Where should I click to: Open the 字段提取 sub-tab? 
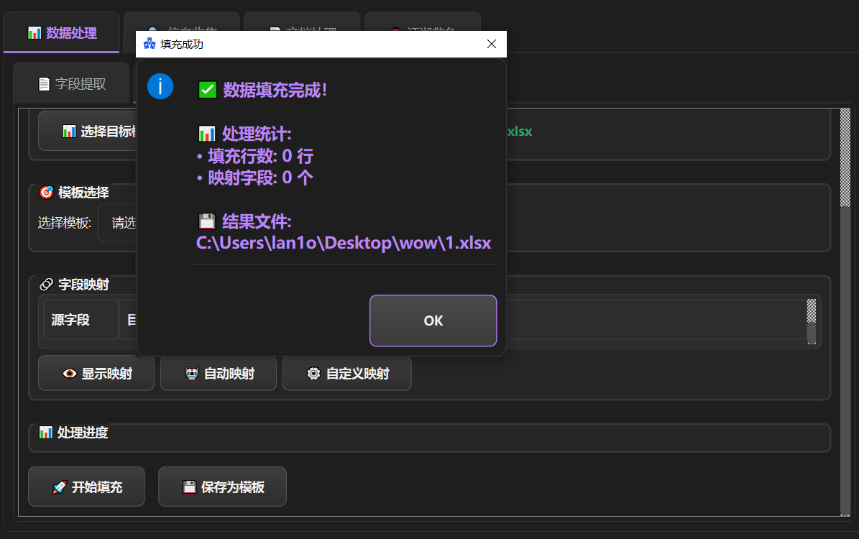(72, 83)
